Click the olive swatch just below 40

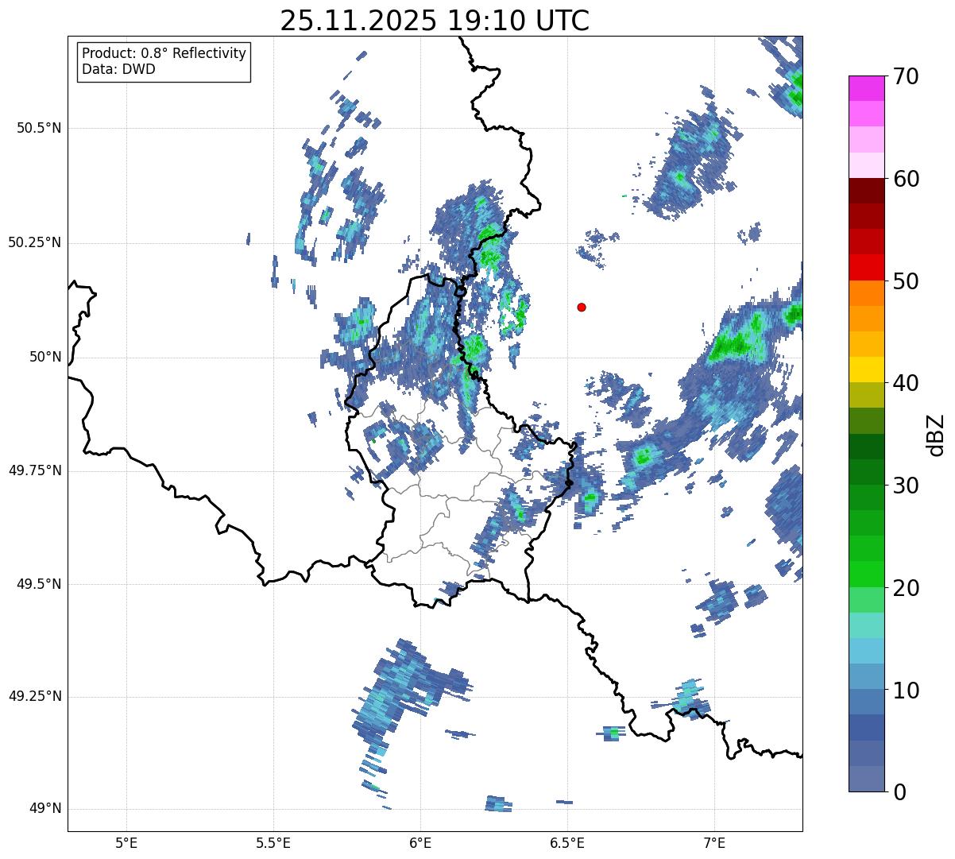(x=867, y=395)
